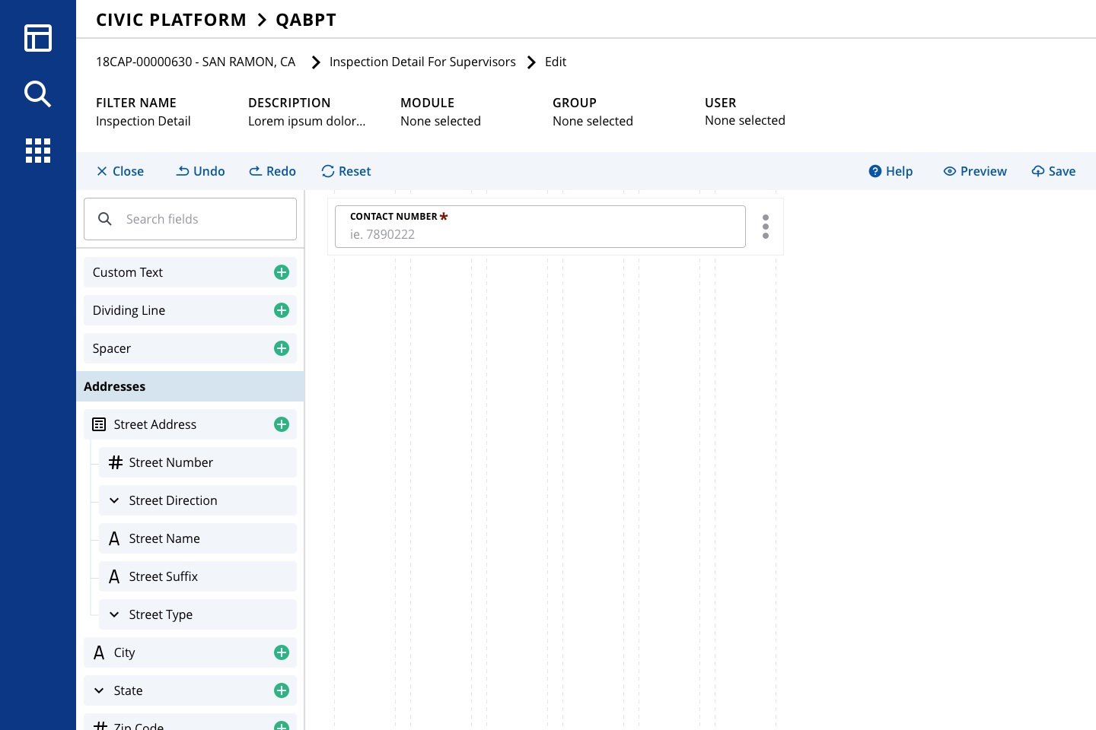The height and width of the screenshot is (730, 1096).
Task: Select the Spacer item label
Action: point(112,348)
